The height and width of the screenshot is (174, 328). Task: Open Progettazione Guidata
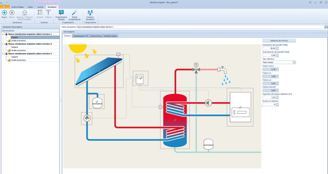pos(61,13)
